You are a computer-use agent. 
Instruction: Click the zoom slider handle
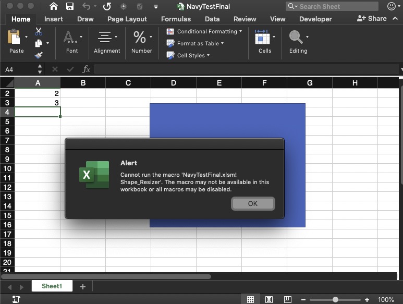pos(335,300)
